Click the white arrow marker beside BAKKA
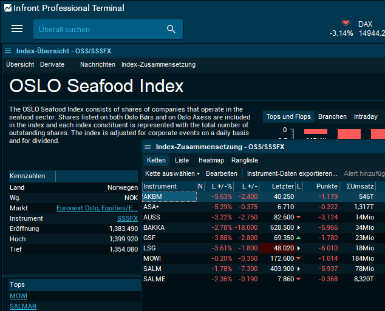 pos(298,228)
